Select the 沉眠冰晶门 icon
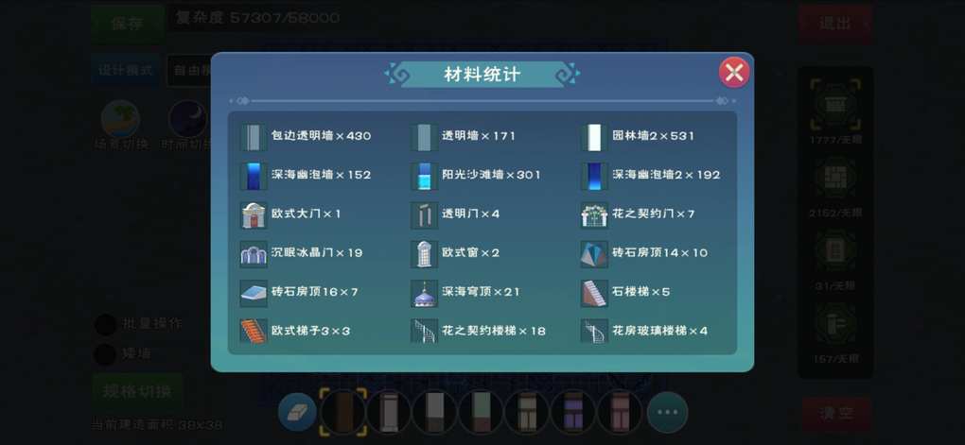 point(253,254)
